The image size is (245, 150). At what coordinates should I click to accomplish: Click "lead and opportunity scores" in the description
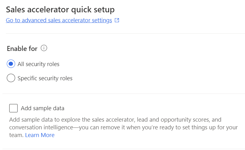tap(172, 119)
